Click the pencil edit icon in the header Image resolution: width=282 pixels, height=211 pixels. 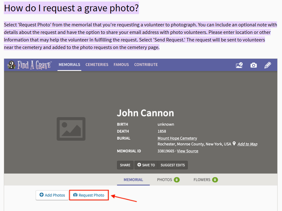click(x=268, y=65)
